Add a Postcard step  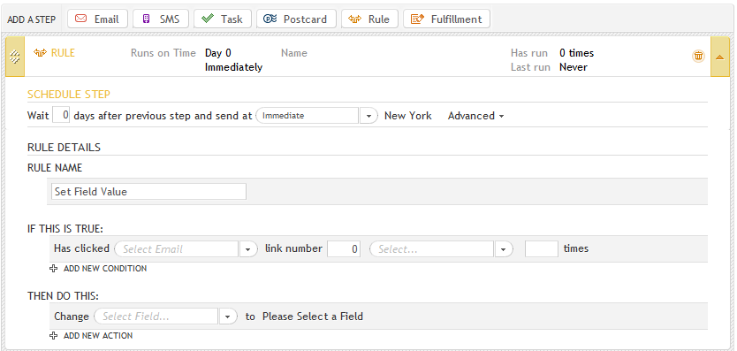click(296, 19)
